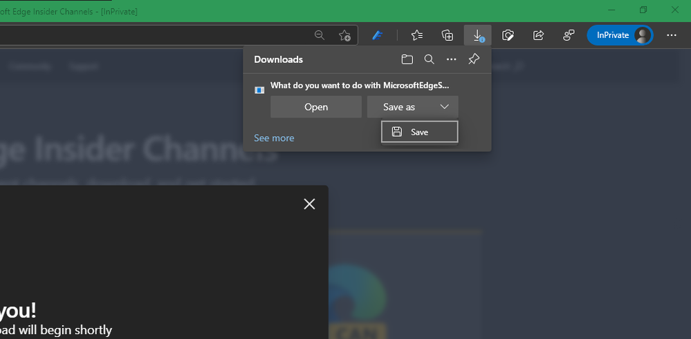Toggle the Downloads toolbar button
The height and width of the screenshot is (339, 691).
[478, 35]
